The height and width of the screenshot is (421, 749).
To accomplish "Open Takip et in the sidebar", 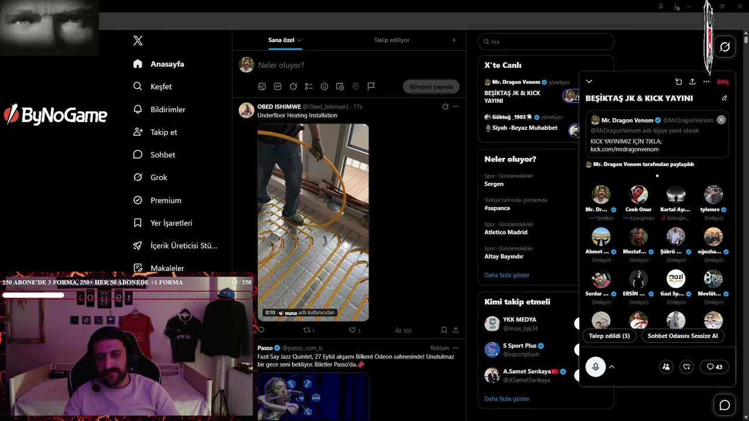I will [155, 132].
